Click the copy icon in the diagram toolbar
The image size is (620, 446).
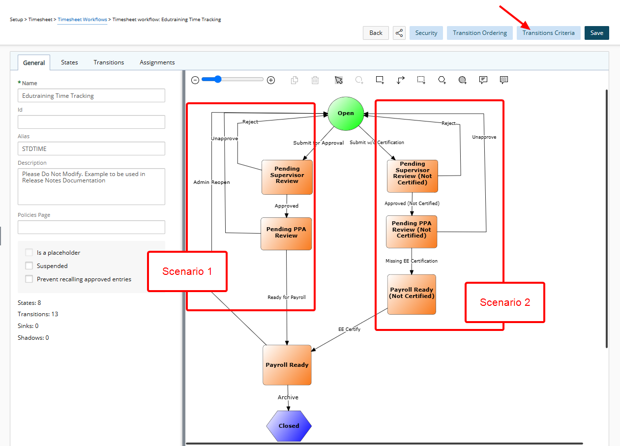295,80
